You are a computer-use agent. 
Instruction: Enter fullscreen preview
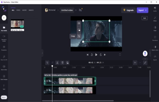pyautogui.click(x=120, y=55)
